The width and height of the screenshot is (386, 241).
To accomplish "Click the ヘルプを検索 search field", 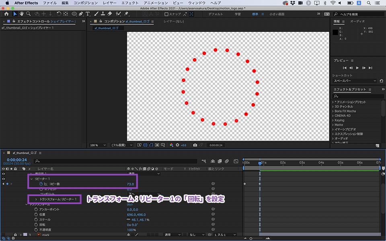I will tap(359, 14).
